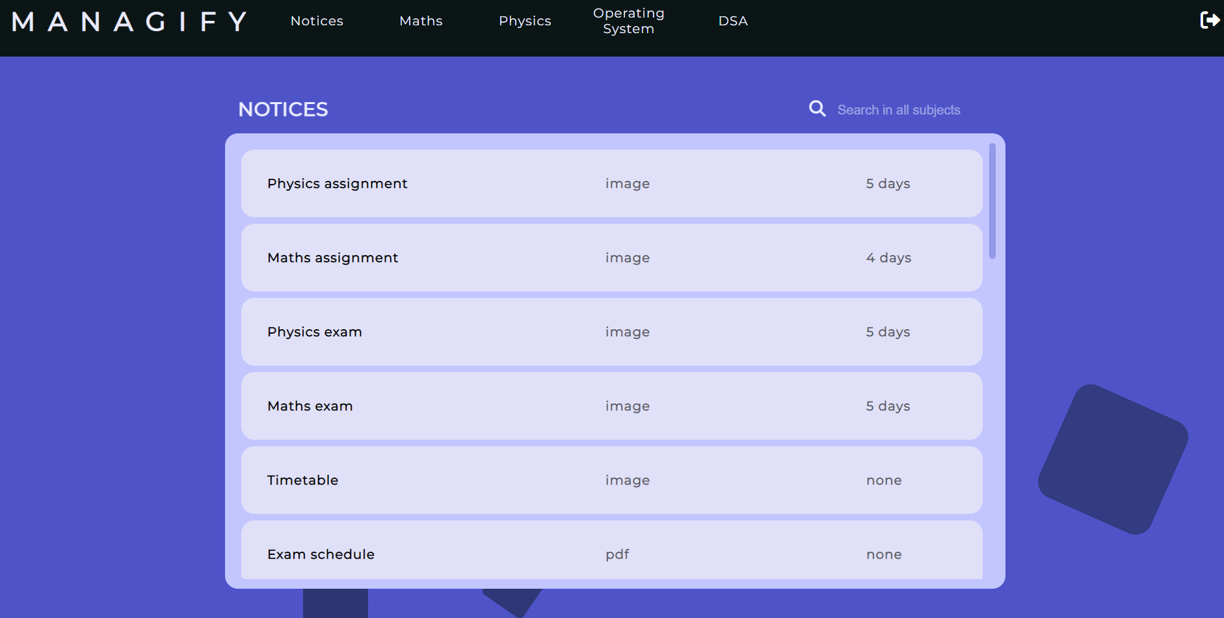Click the '5 days' label on Maths exam row
The width and height of the screenshot is (1224, 618).
coord(887,406)
